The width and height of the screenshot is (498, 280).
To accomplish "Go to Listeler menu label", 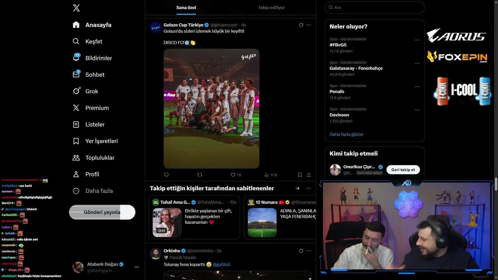I will [95, 124].
